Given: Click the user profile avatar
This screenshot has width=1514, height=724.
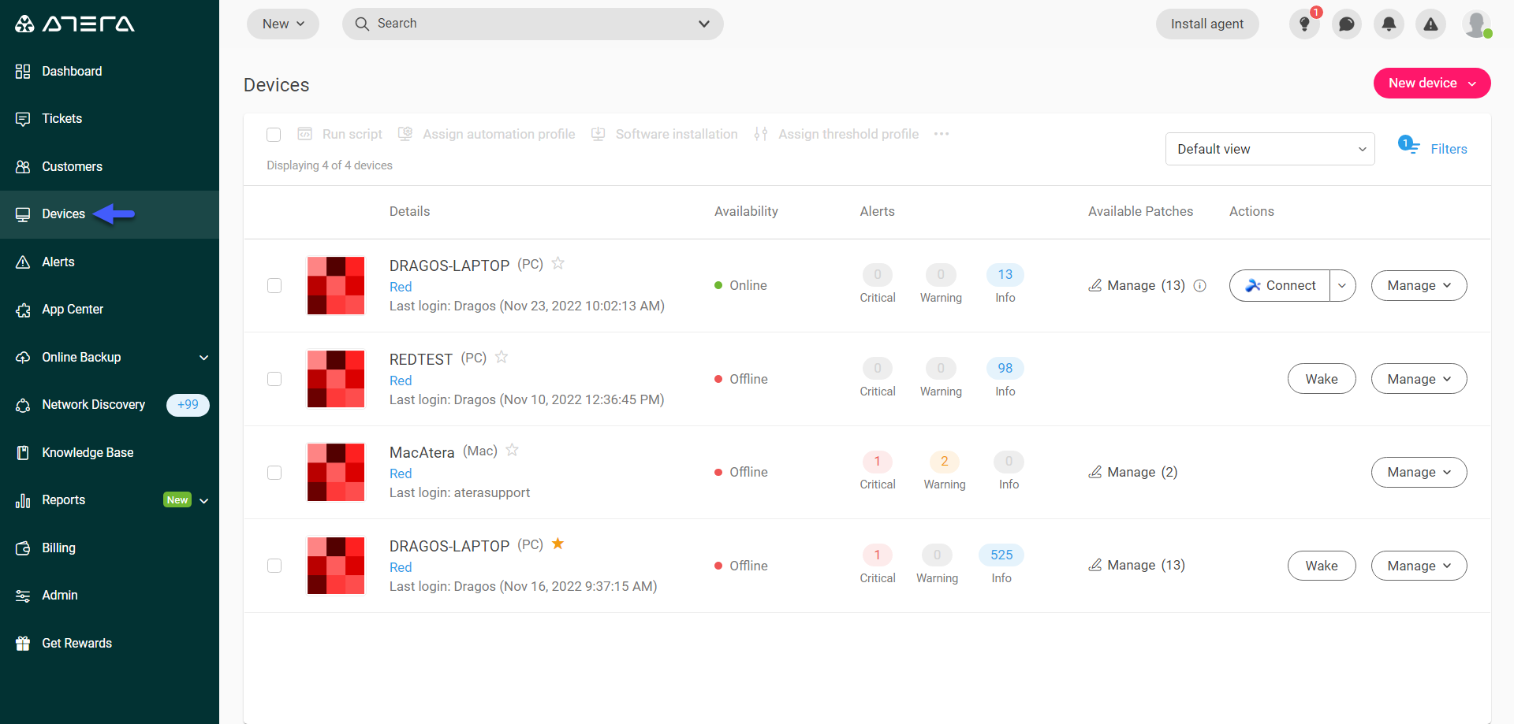Looking at the screenshot, I should click(1476, 24).
